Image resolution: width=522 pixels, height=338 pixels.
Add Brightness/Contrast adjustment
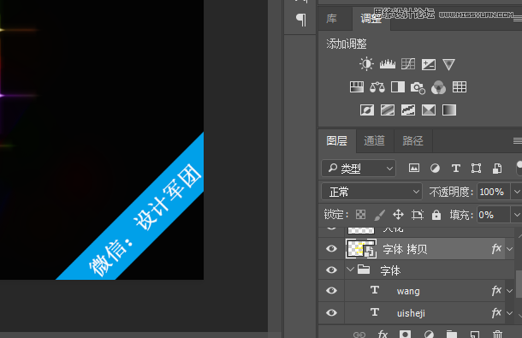(x=366, y=64)
